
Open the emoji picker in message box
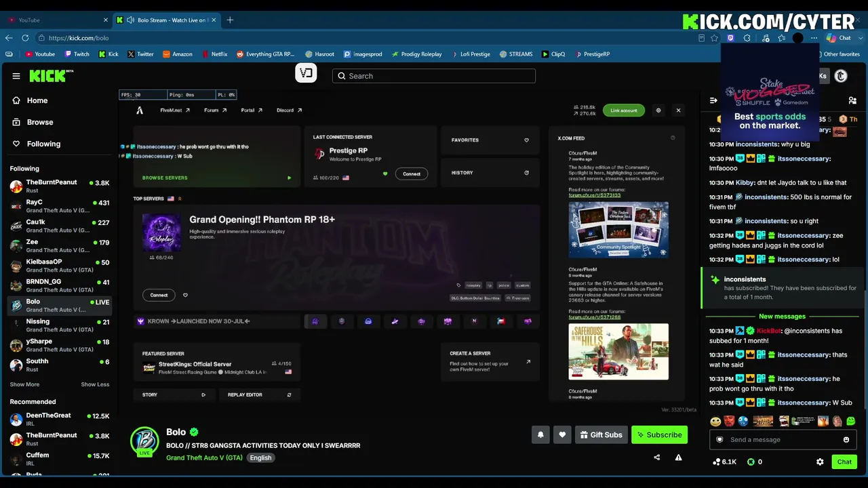point(846,439)
